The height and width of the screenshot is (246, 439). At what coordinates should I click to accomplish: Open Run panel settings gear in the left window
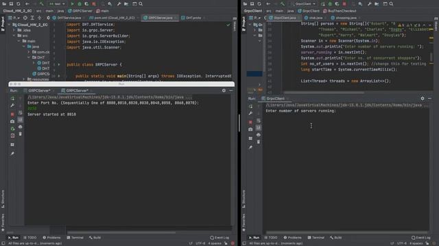point(224,90)
